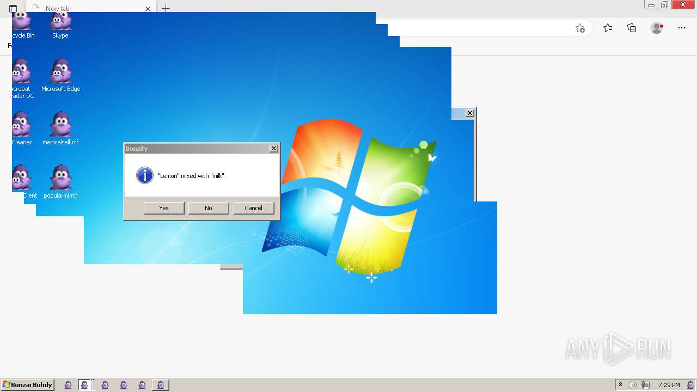Cancel the Bonzify dialog
697x392 pixels.
click(254, 208)
